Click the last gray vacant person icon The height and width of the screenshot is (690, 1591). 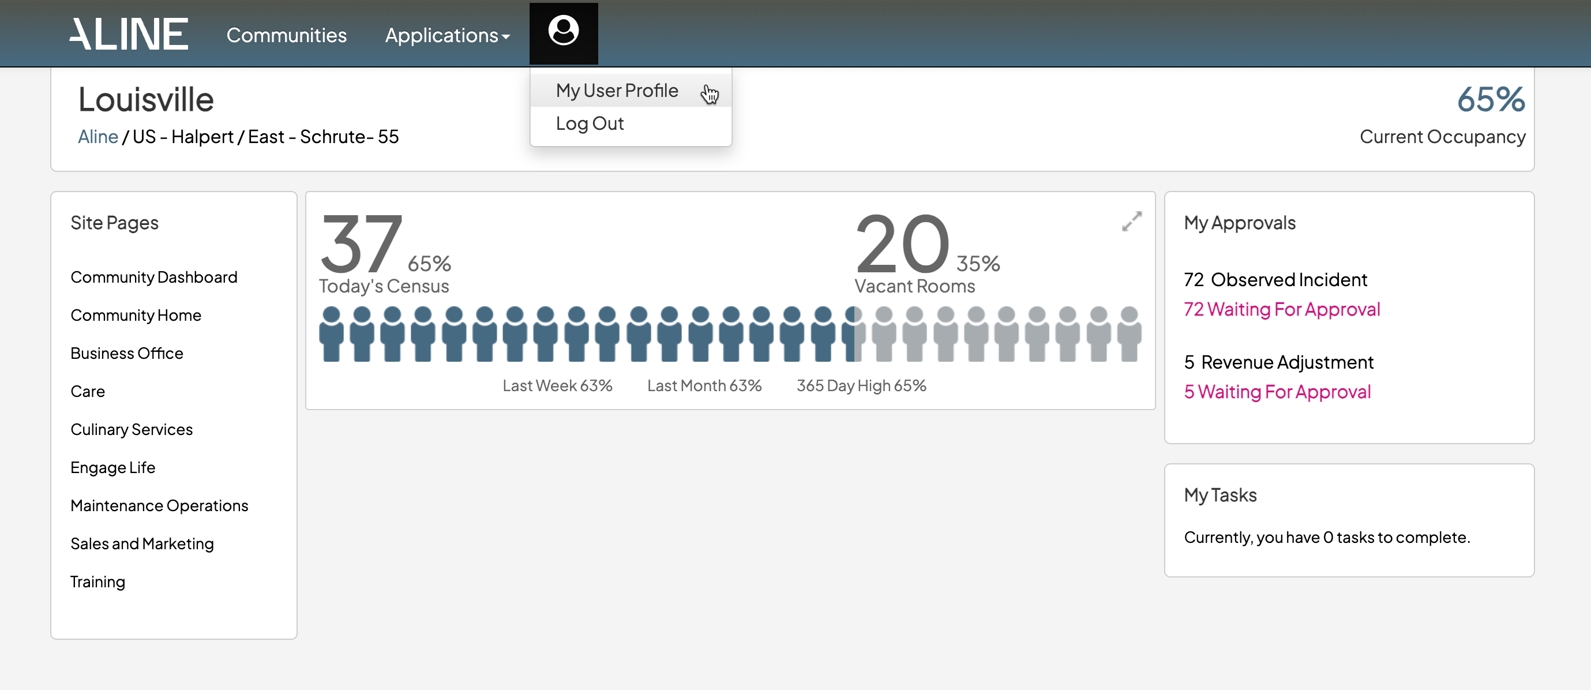[x=1129, y=334]
